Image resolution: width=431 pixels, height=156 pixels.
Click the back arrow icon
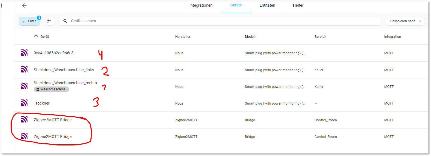tap(24, 6)
